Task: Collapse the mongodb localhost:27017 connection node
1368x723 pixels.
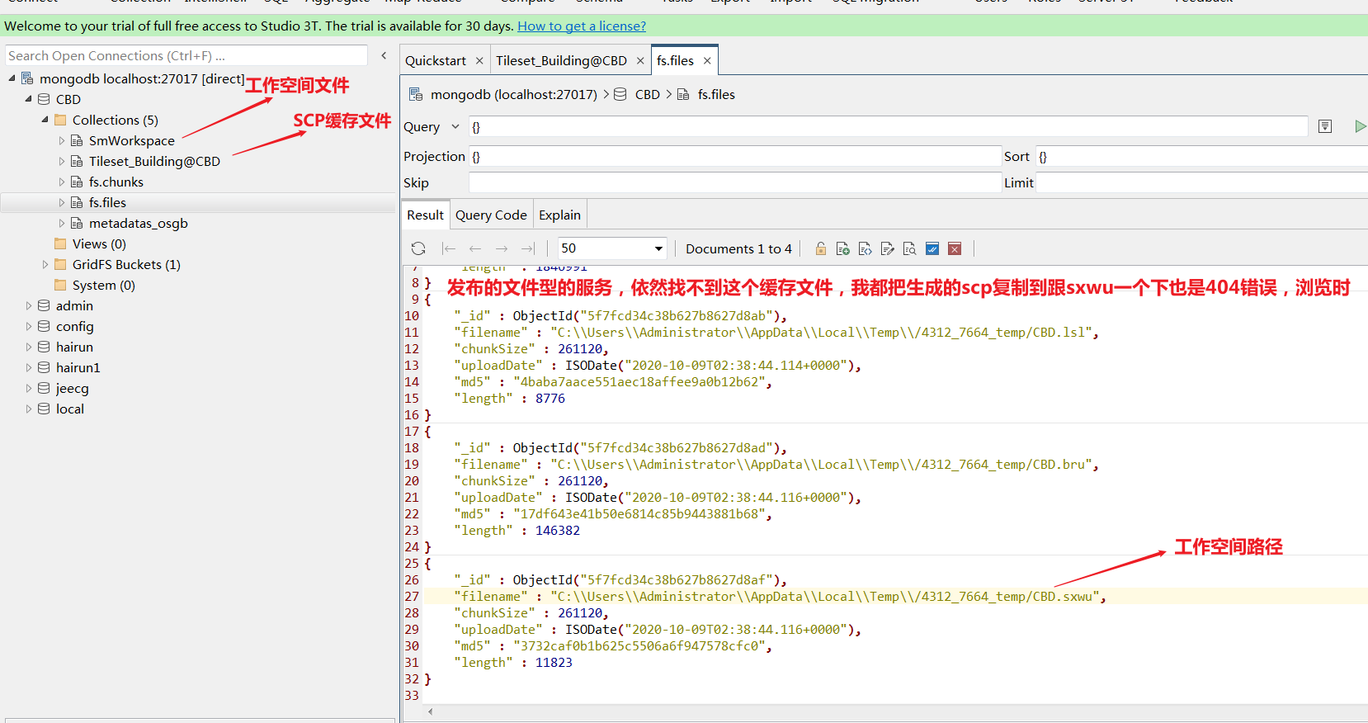Action: (12, 78)
